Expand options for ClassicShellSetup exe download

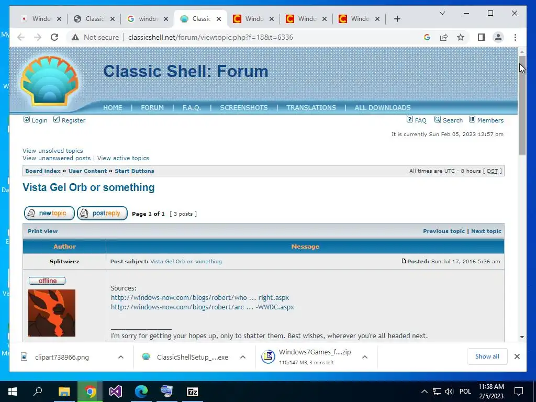pos(243,357)
